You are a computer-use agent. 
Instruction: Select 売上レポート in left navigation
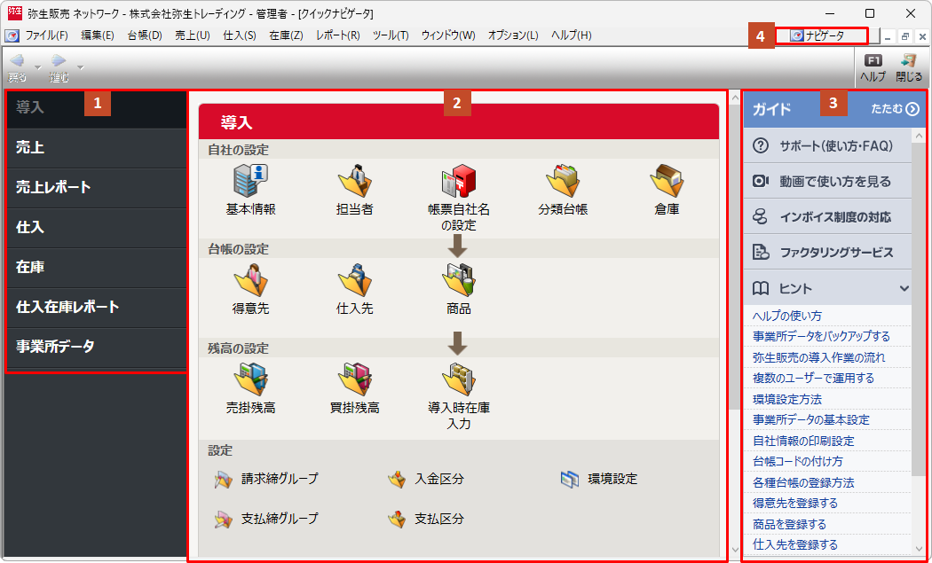pos(53,187)
